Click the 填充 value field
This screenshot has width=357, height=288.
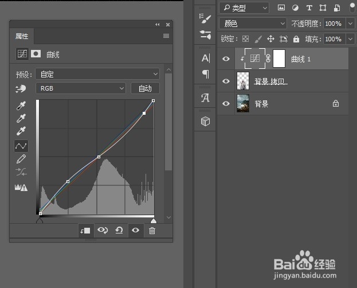point(335,39)
